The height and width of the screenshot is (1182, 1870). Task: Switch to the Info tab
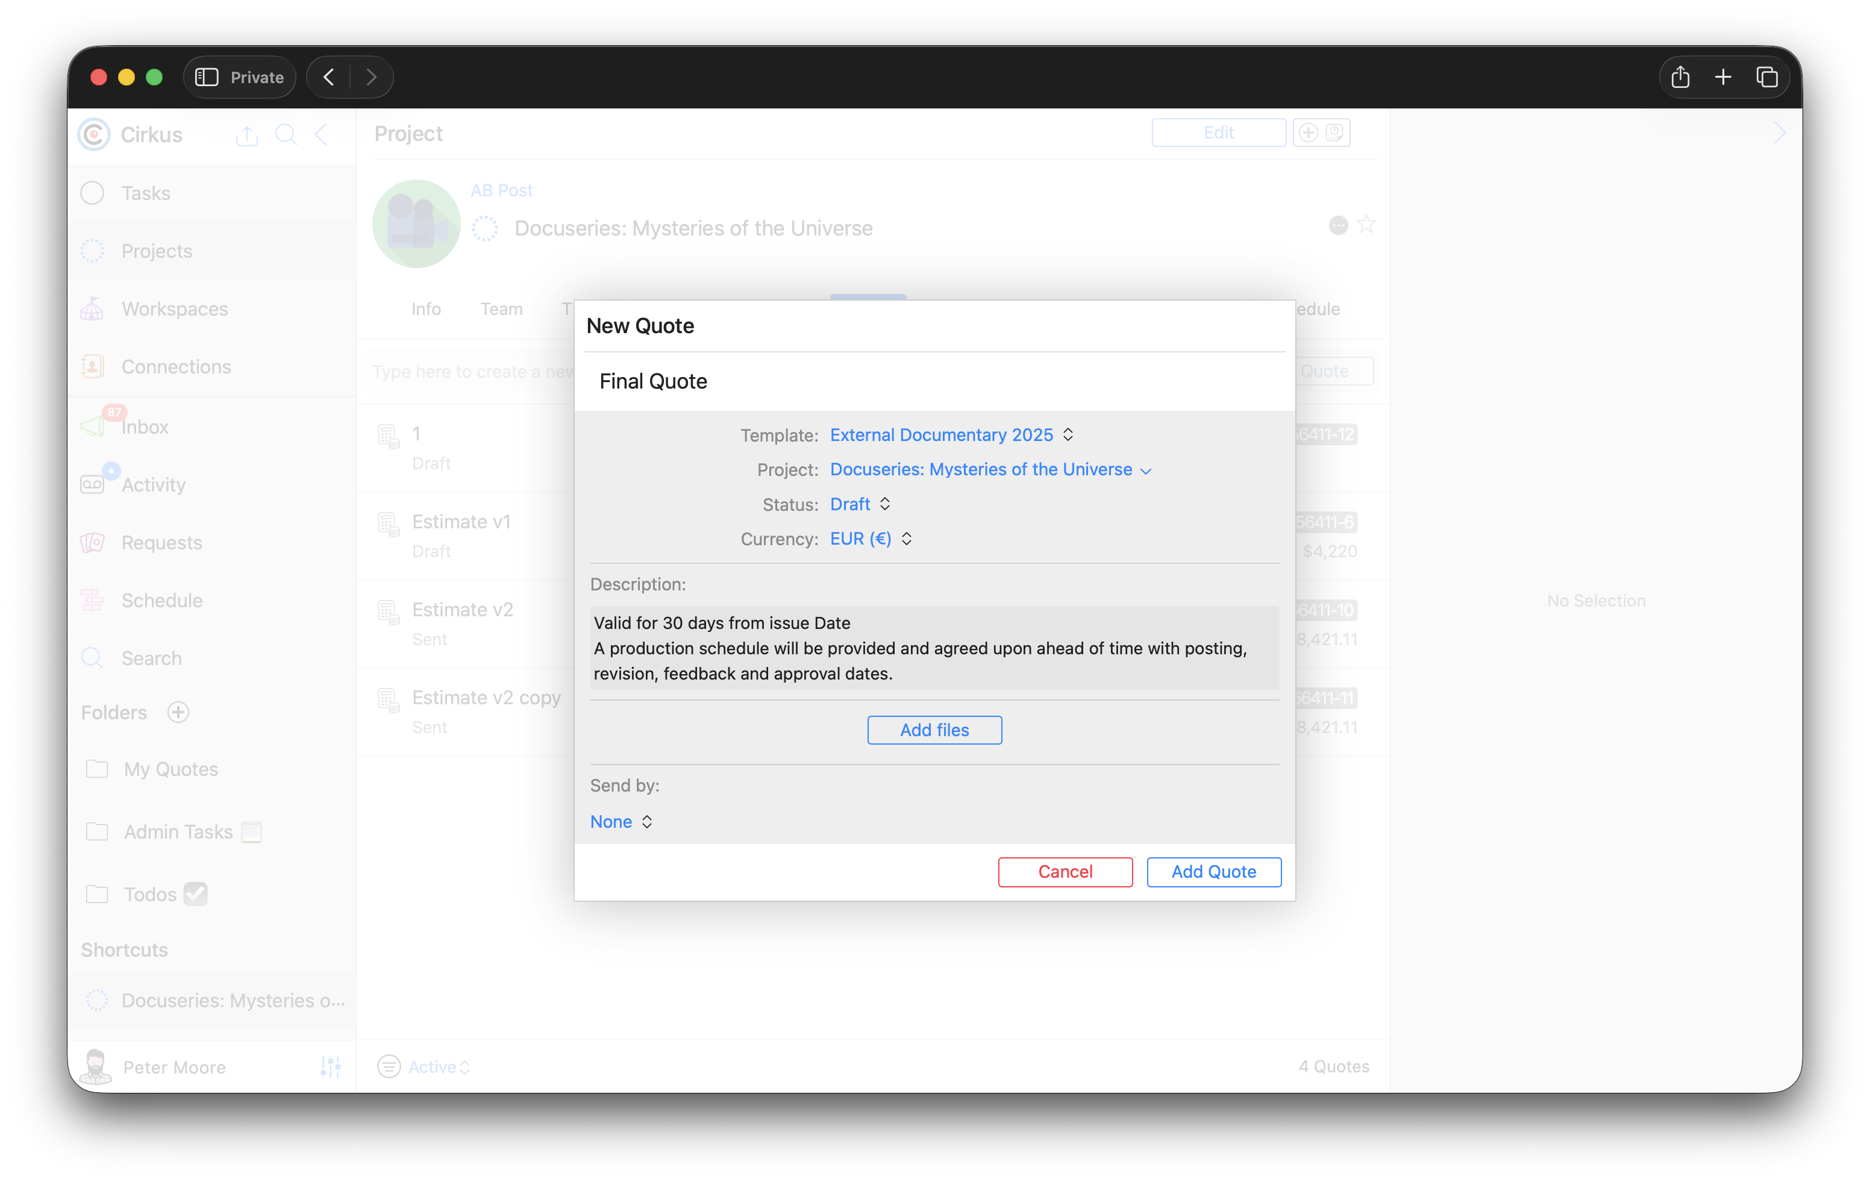(425, 309)
